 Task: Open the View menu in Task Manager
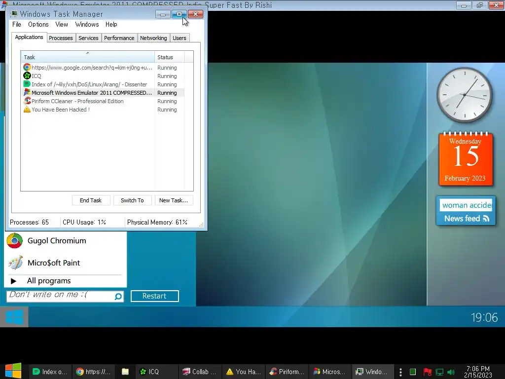[x=62, y=24]
